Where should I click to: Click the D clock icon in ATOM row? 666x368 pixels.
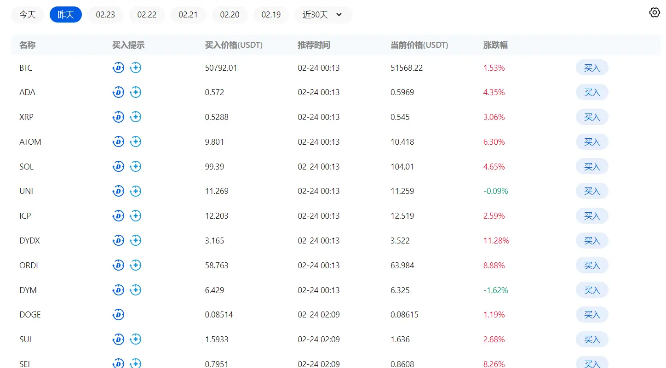[x=119, y=142]
